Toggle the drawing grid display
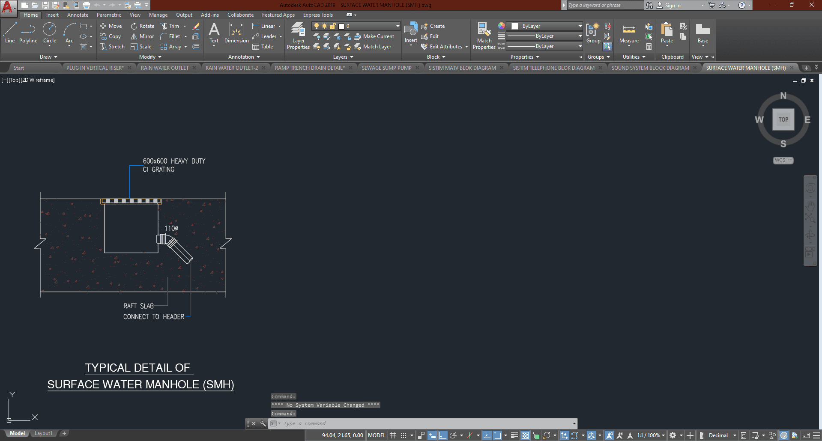 tap(393, 435)
